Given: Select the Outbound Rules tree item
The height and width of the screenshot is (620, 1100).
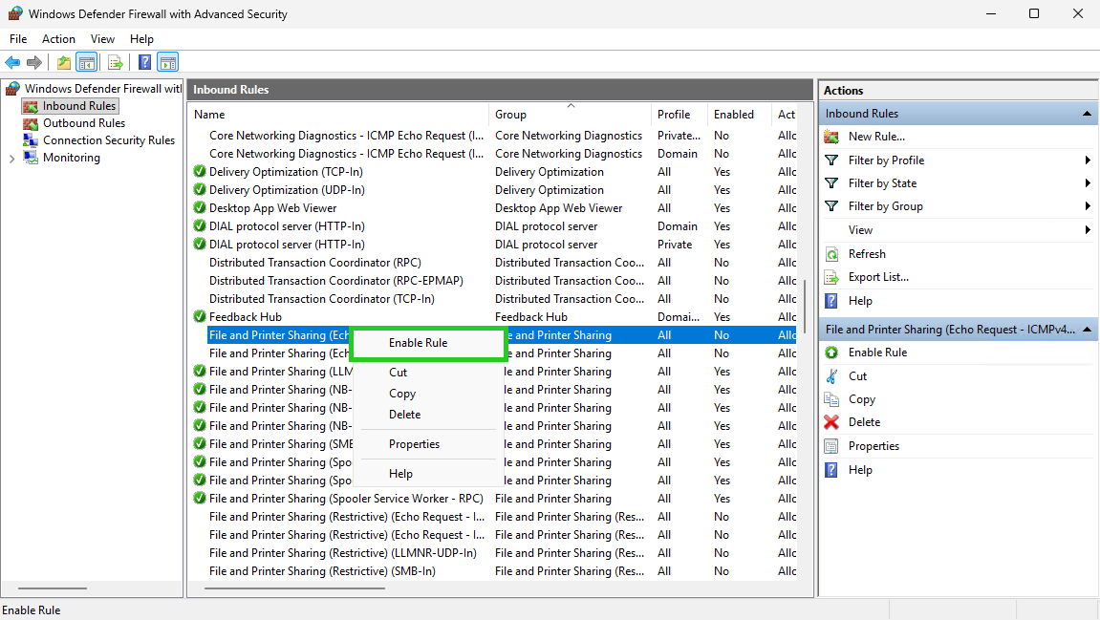Looking at the screenshot, I should (82, 123).
